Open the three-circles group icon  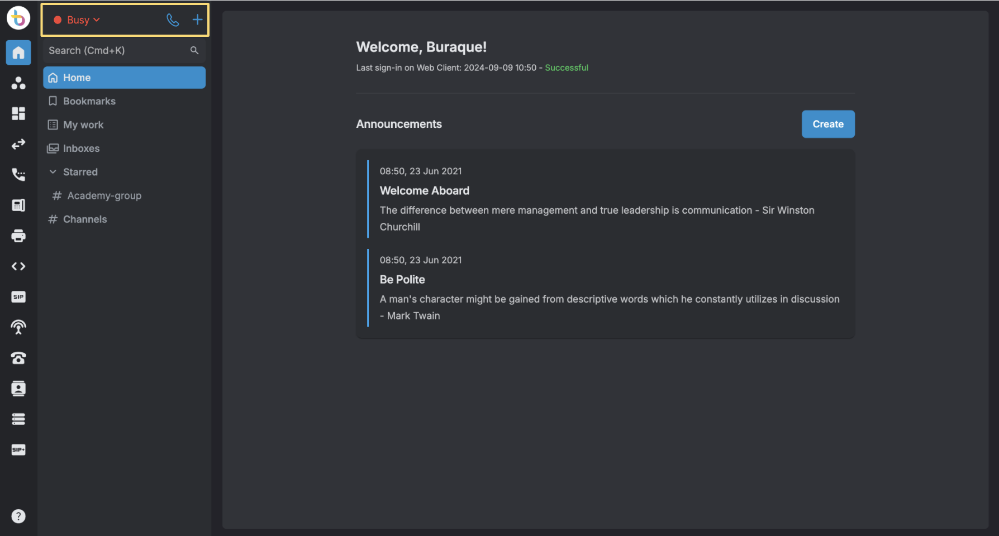coord(18,83)
